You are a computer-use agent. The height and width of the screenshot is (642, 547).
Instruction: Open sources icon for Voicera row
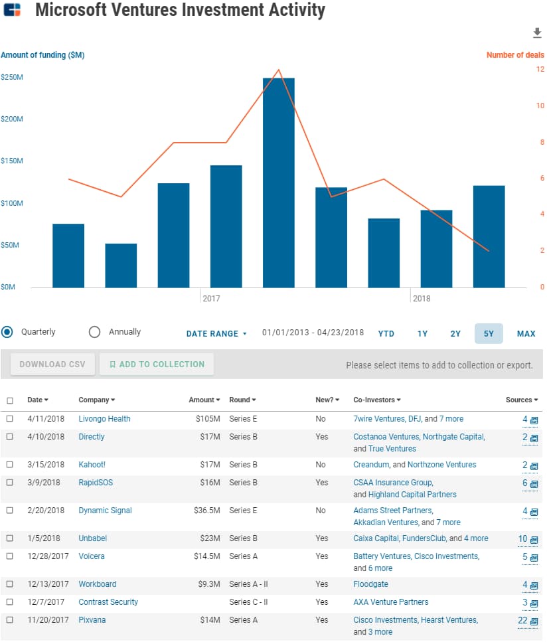pos(534,557)
